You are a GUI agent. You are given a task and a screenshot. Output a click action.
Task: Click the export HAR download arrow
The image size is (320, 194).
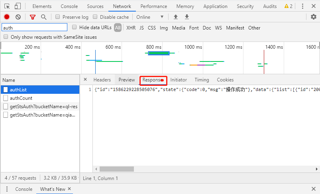pos(187,17)
